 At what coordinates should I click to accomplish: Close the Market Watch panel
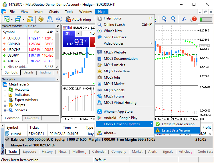pyautogui.click(x=58, y=26)
